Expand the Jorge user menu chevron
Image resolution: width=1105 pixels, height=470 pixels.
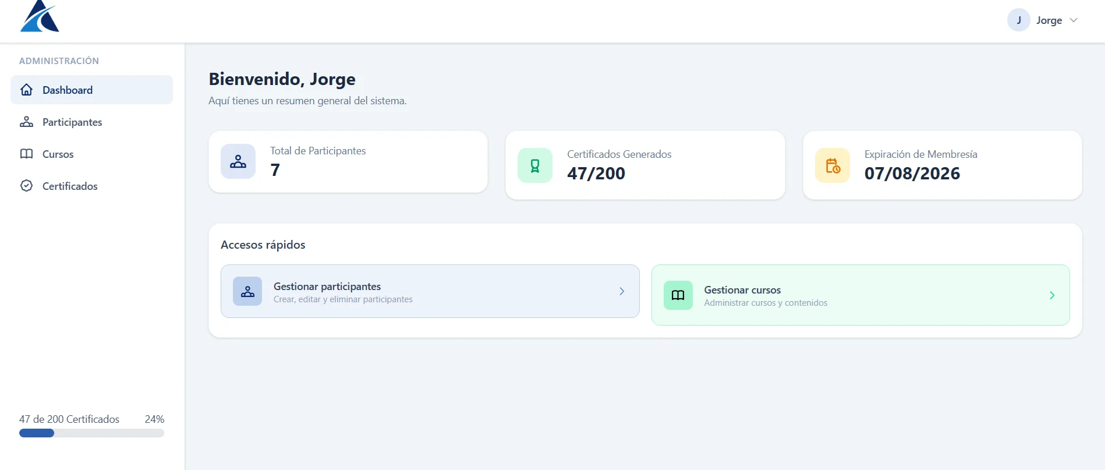tap(1074, 20)
